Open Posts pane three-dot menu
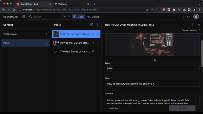The height and width of the screenshot is (114, 203). click(98, 25)
